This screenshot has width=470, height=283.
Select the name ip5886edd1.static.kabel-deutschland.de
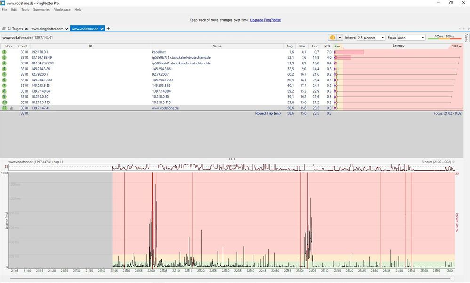click(x=181, y=63)
